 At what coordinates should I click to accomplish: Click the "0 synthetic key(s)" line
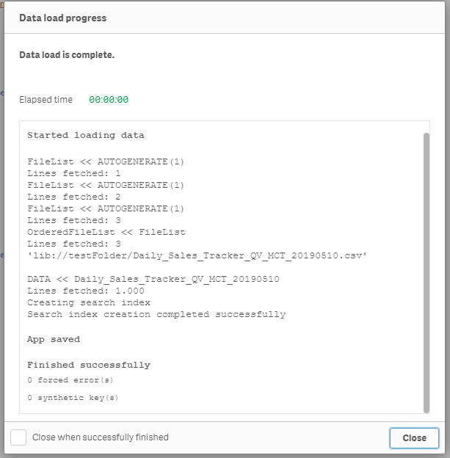tap(73, 398)
